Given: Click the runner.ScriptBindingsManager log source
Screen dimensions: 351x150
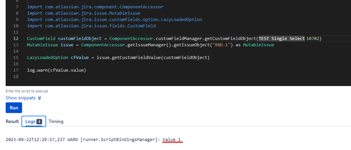Looking at the screenshot, I should (121, 140).
